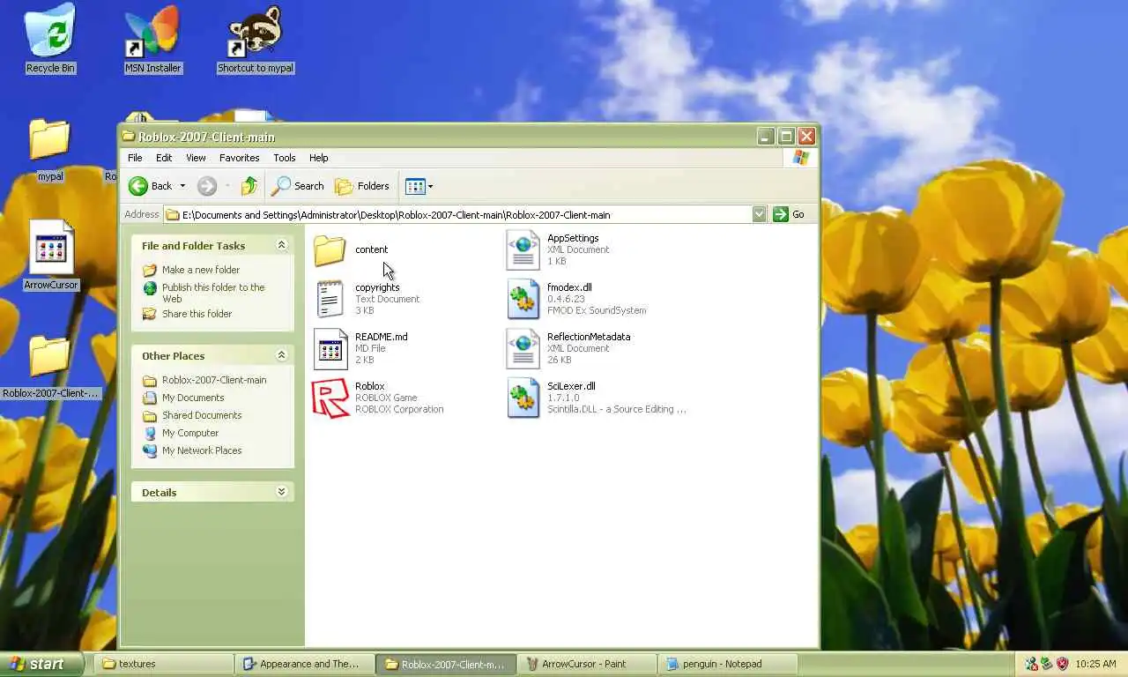Collapse File and Folder Tasks panel
Viewport: 1128px width, 677px height.
pos(281,245)
